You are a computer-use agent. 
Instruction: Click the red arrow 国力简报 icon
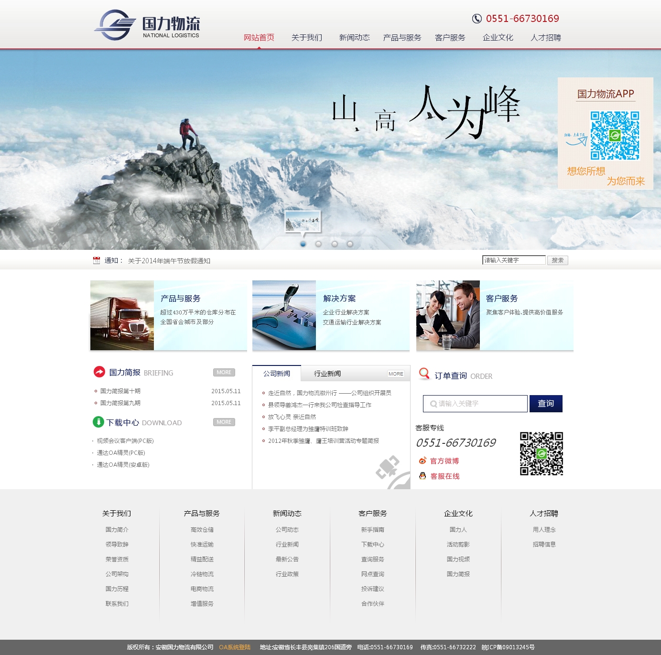(99, 372)
